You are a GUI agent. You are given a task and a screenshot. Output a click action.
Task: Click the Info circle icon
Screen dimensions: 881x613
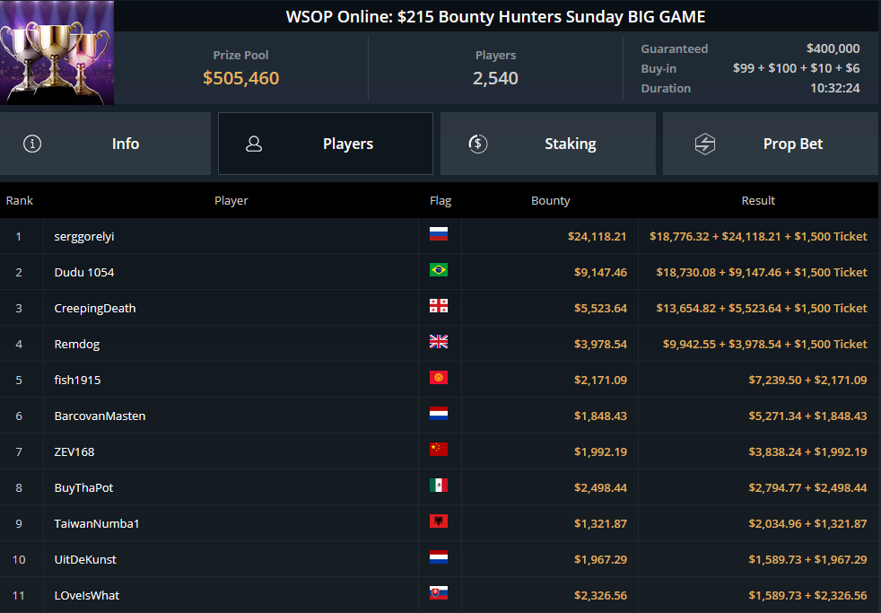pos(32,144)
